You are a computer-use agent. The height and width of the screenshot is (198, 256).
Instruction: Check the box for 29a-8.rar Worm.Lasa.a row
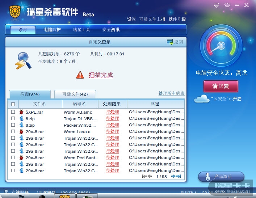click(13, 131)
